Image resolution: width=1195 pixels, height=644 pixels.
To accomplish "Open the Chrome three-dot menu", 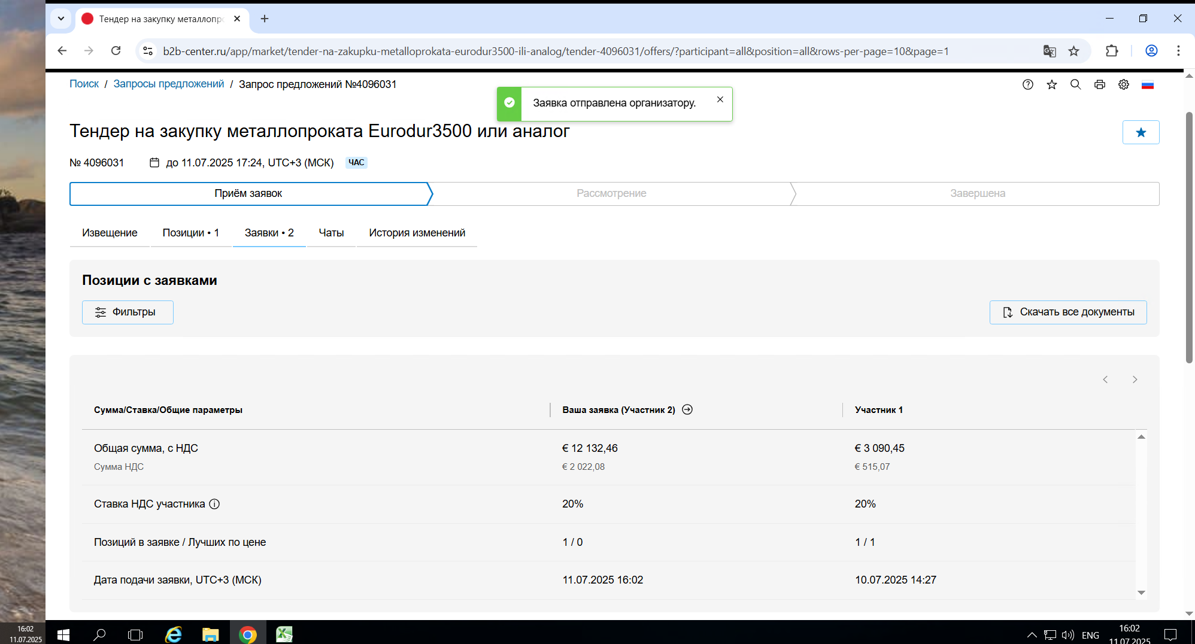I will coord(1178,51).
